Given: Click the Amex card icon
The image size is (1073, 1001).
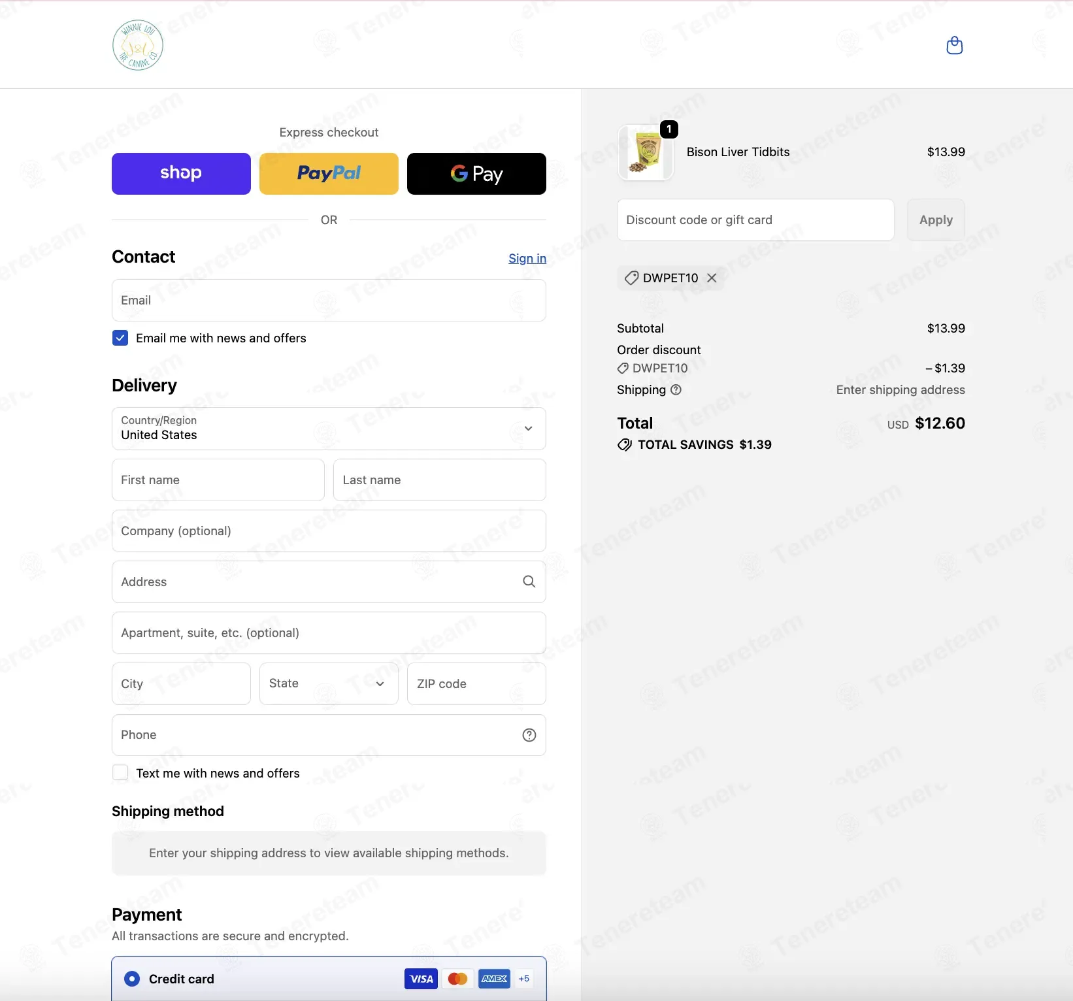Looking at the screenshot, I should [x=494, y=979].
